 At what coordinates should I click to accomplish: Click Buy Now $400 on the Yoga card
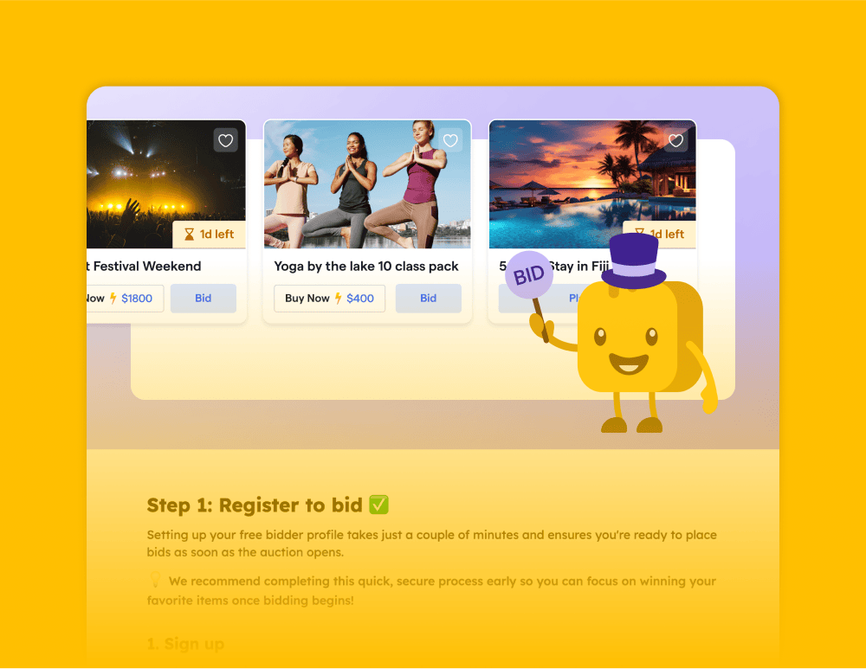[x=330, y=299]
